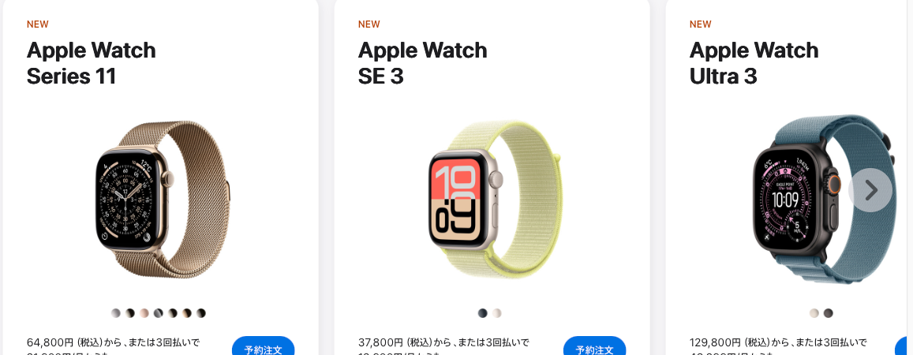Pick the fourth grey-black swatch under Series 11

tap(159, 313)
